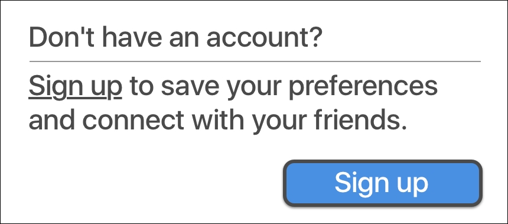
Task: Activate the Sign up button with dark border
Action: [x=383, y=183]
